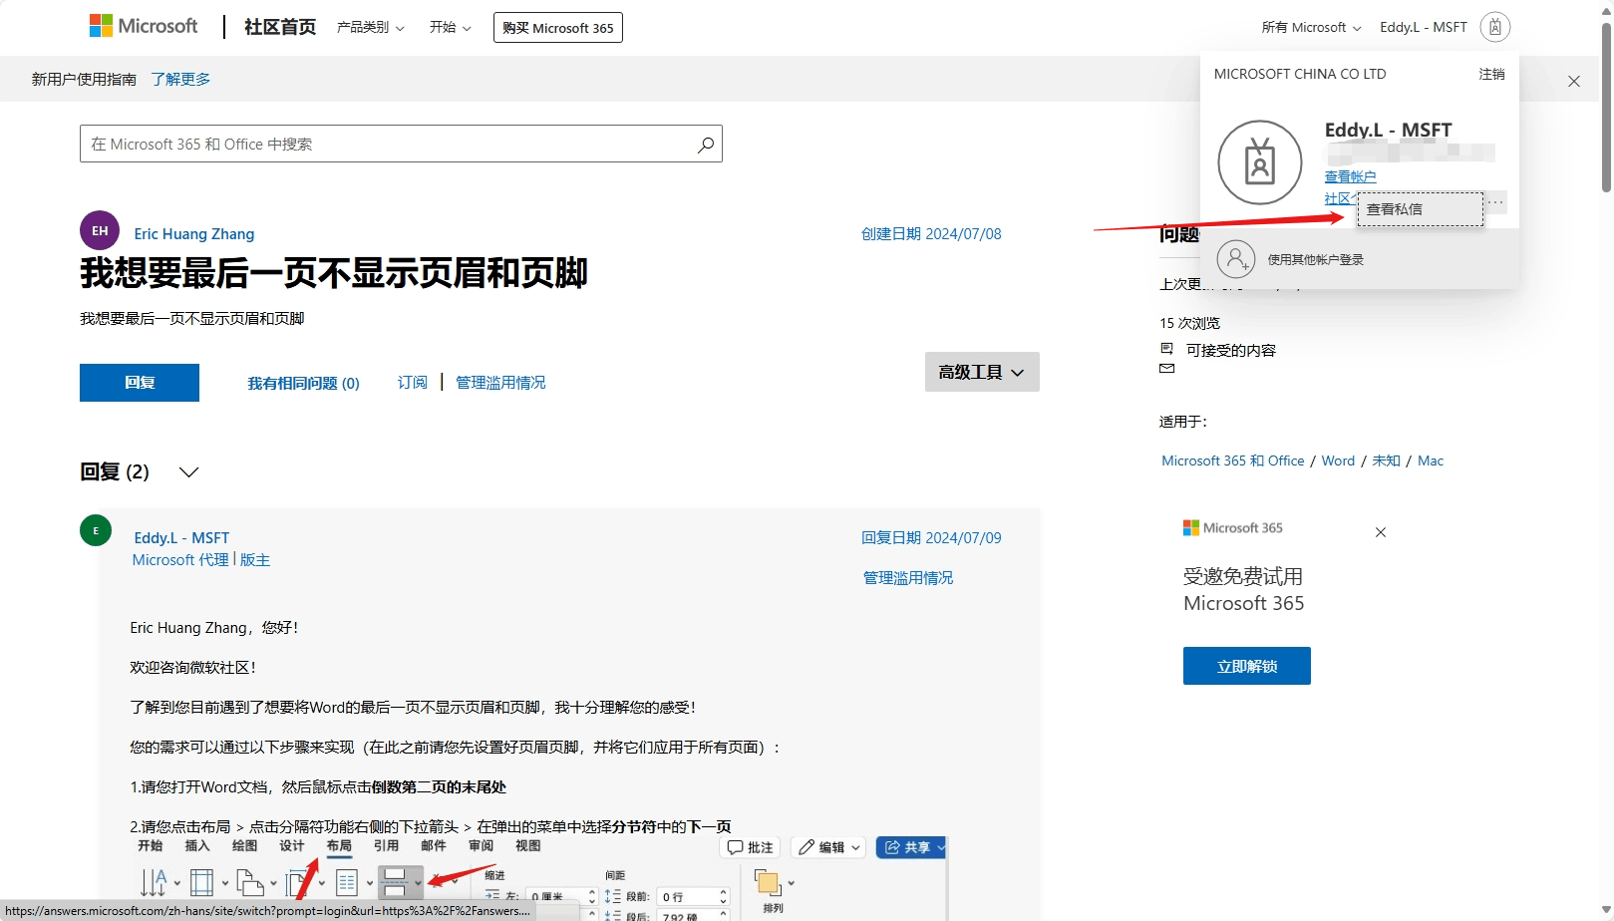Open the Eddy.L - MSFT reply author link

point(181,538)
